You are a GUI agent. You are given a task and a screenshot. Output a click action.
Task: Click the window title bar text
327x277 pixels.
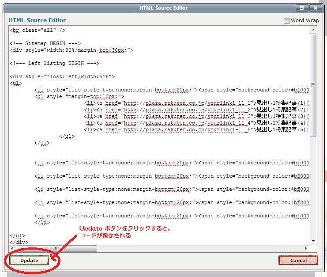click(163, 8)
